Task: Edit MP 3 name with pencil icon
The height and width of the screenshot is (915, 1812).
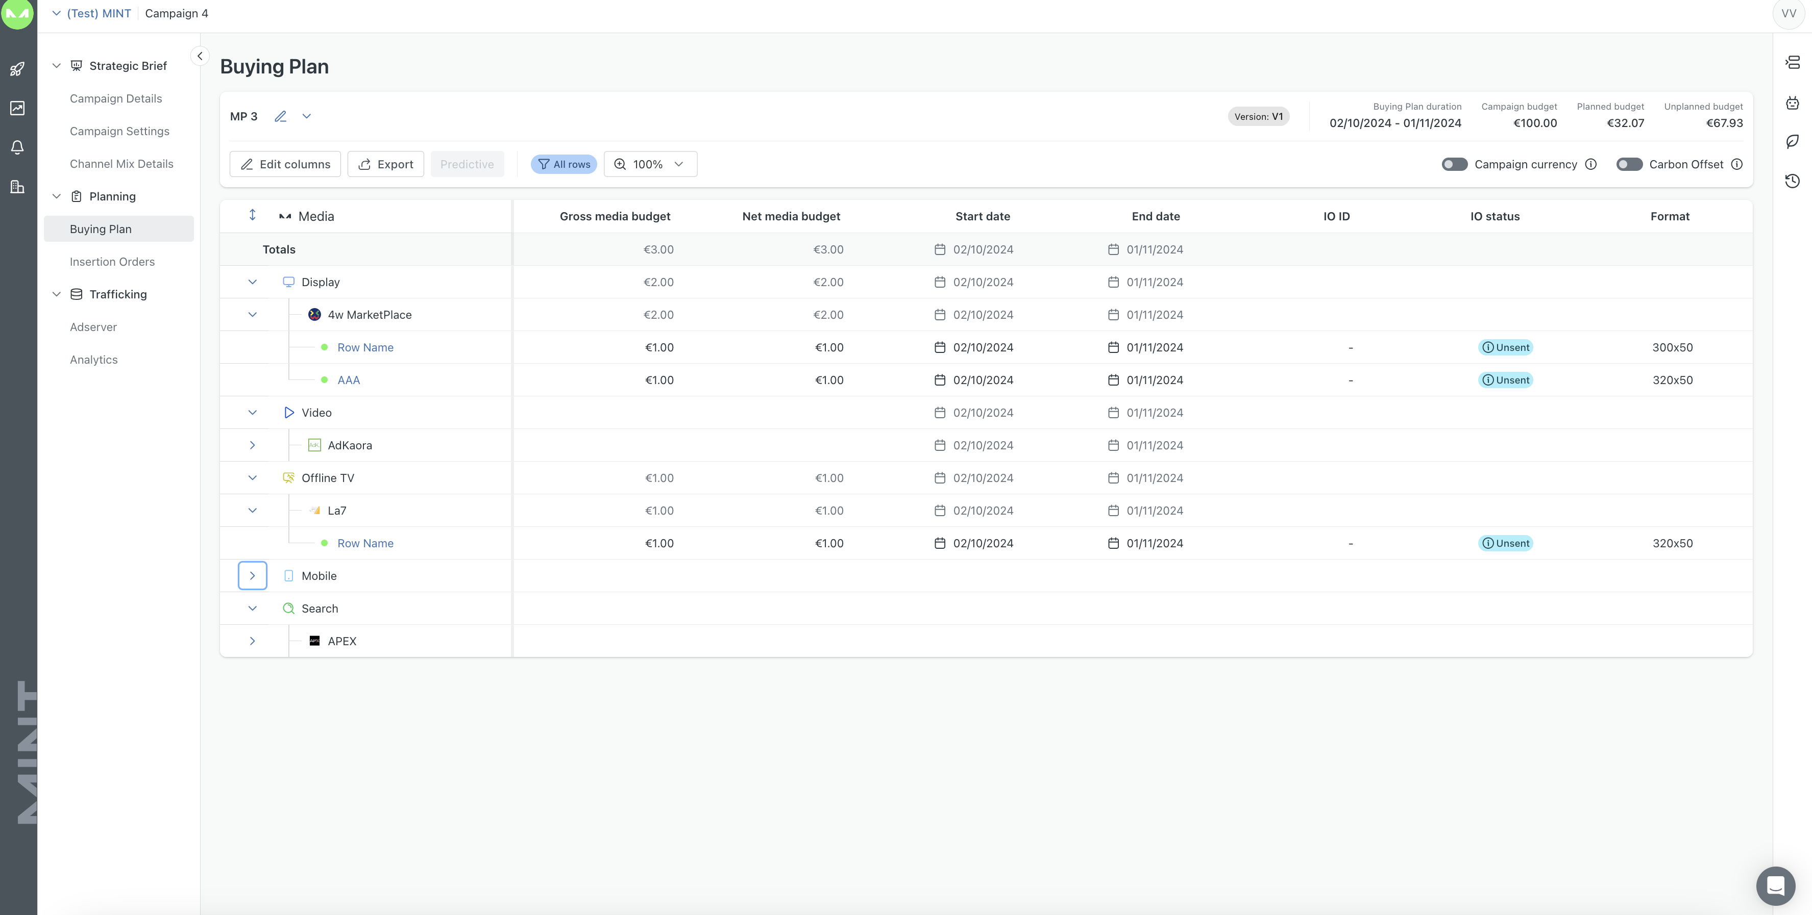Action: click(281, 117)
